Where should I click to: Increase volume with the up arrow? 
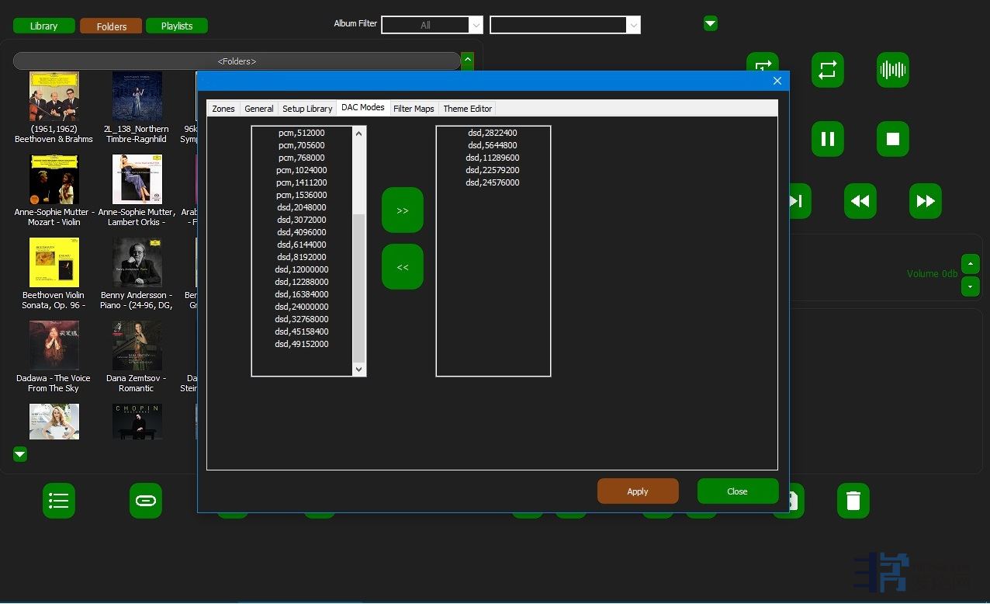970,264
